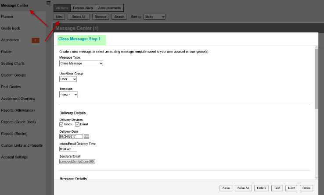Image resolution: width=324 pixels, height=195 pixels.
Task: Uncheck the Email delivery device
Action: 77,124
